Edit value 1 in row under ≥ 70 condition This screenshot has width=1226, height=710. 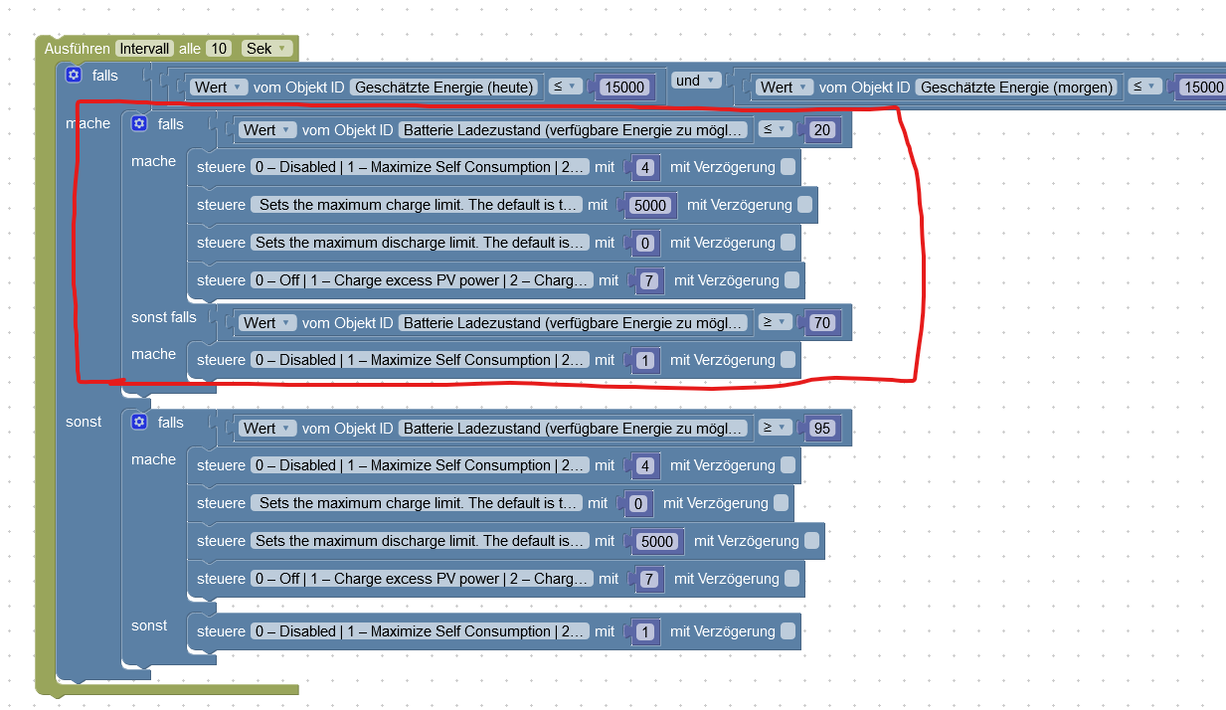(x=645, y=361)
